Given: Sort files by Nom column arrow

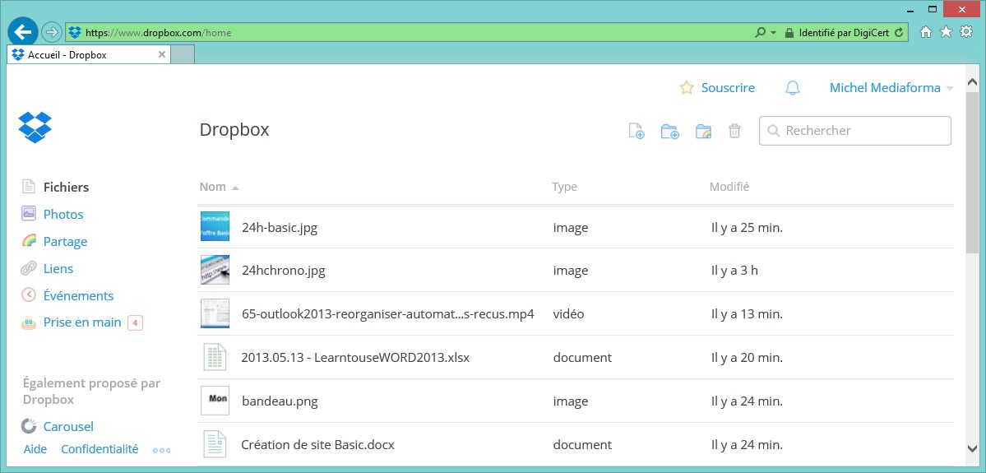Looking at the screenshot, I should 235,188.
